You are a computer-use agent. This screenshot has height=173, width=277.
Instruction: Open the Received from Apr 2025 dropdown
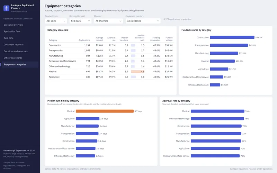tap(56, 21)
